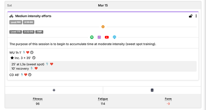Screen dimensions: 206x110
Task: Open the Medium intensity efforts title
Action: (x=33, y=16)
